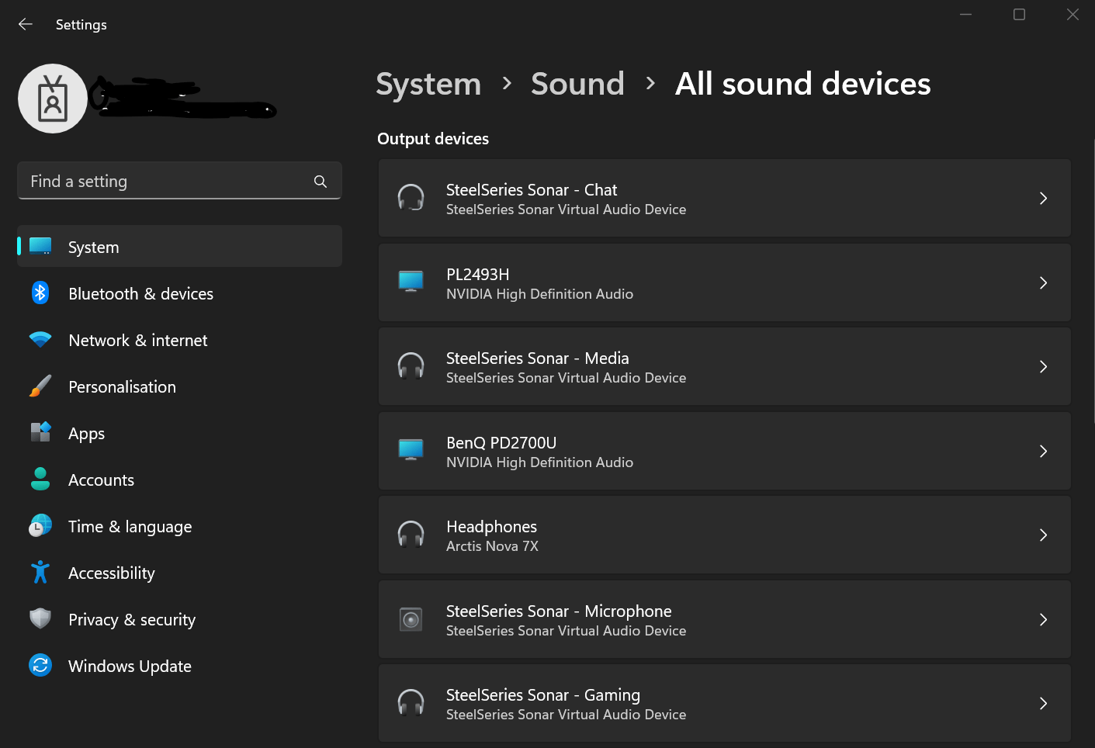This screenshot has height=748, width=1095.
Task: Select Apps in the sidebar
Action: pyautogui.click(x=86, y=433)
